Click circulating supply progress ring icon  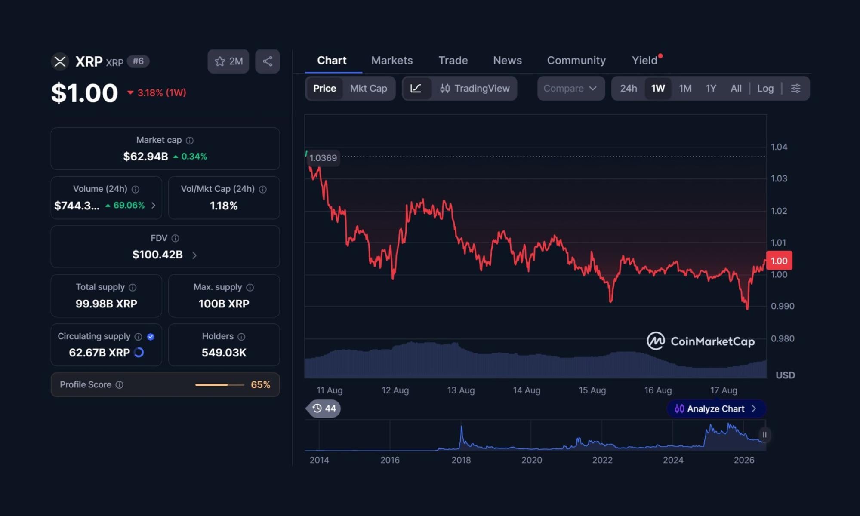coord(139,353)
